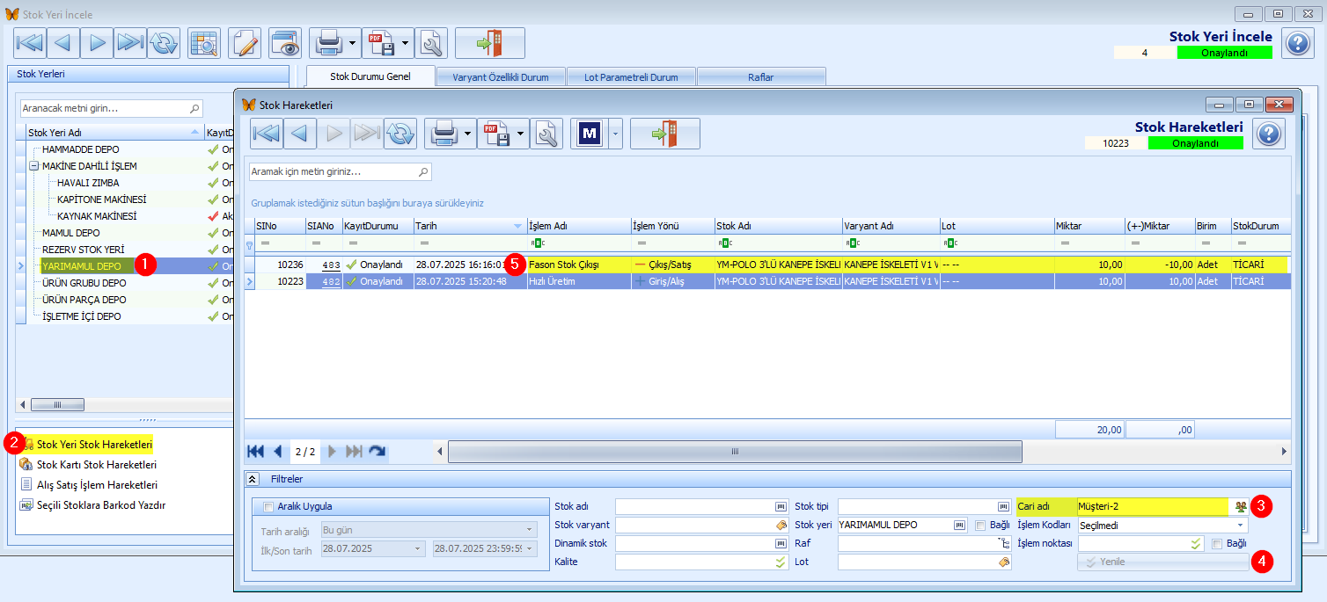Enable the Aralık Uygula checkbox

(268, 506)
